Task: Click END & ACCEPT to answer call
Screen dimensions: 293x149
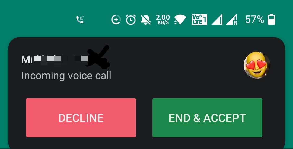Action: [x=208, y=118]
